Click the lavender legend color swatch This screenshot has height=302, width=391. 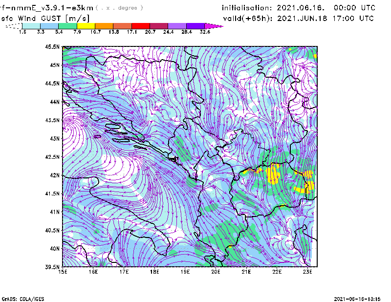click(177, 26)
